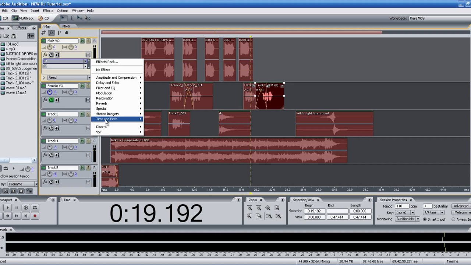
Task: Click the close file icon in Files panel
Action: coord(6,36)
